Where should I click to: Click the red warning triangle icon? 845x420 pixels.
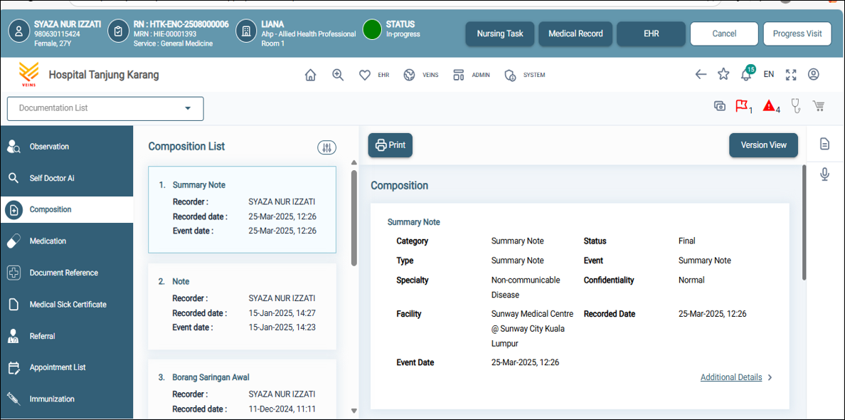(x=769, y=106)
